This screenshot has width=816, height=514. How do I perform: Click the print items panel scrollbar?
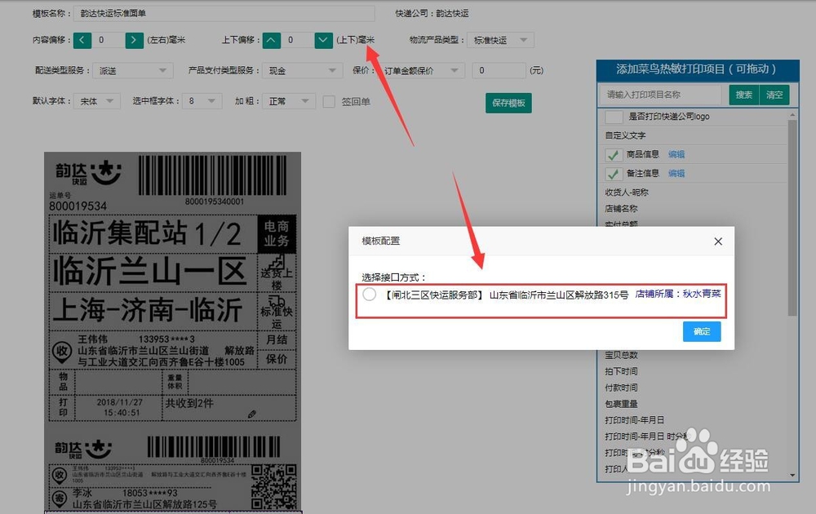pos(792,219)
